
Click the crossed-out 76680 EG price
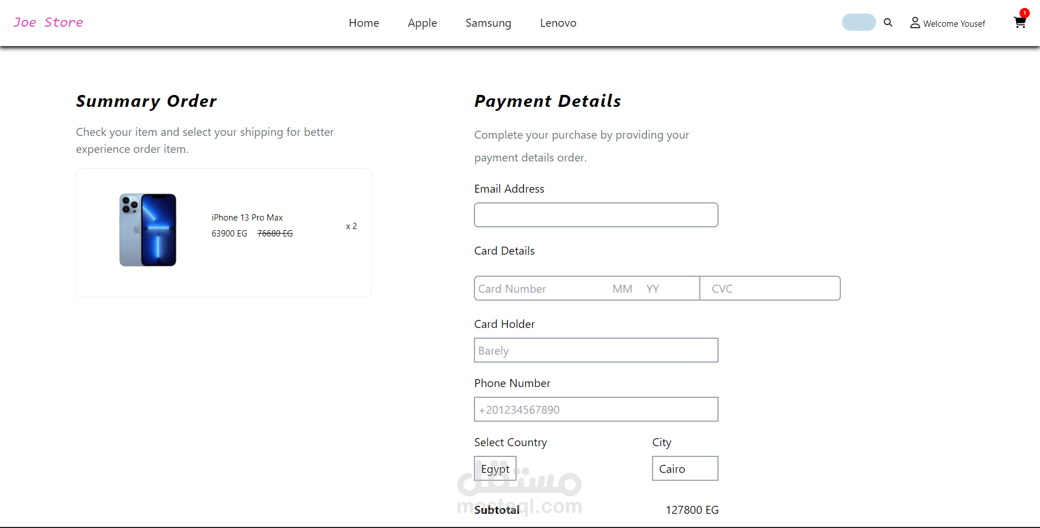[x=275, y=234]
